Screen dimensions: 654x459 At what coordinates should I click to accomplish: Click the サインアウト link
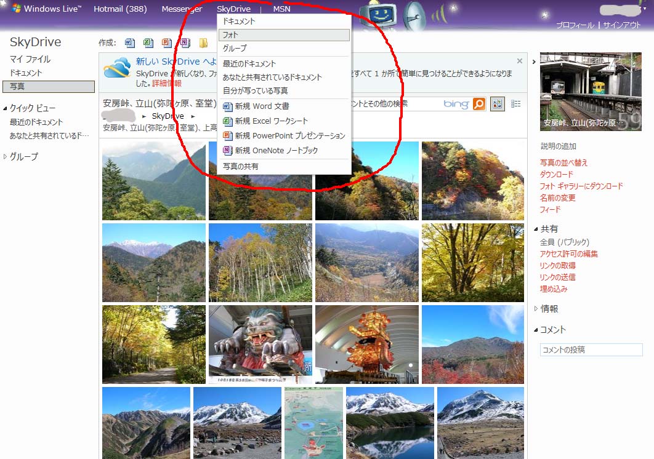click(x=622, y=25)
